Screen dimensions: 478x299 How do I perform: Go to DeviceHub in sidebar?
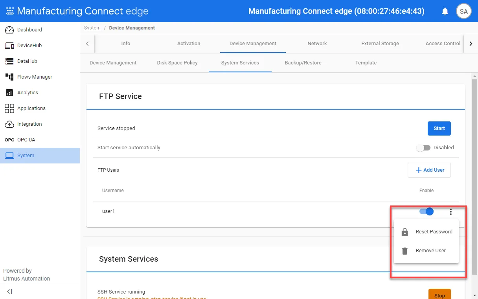(x=40, y=46)
